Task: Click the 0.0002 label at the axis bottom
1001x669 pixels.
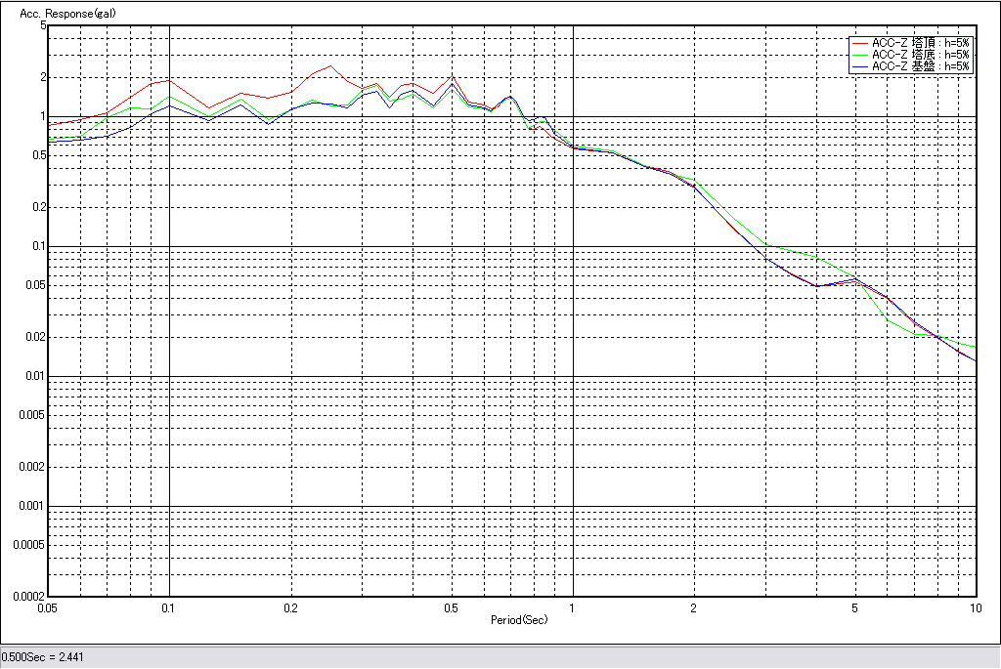Action: pos(29,596)
